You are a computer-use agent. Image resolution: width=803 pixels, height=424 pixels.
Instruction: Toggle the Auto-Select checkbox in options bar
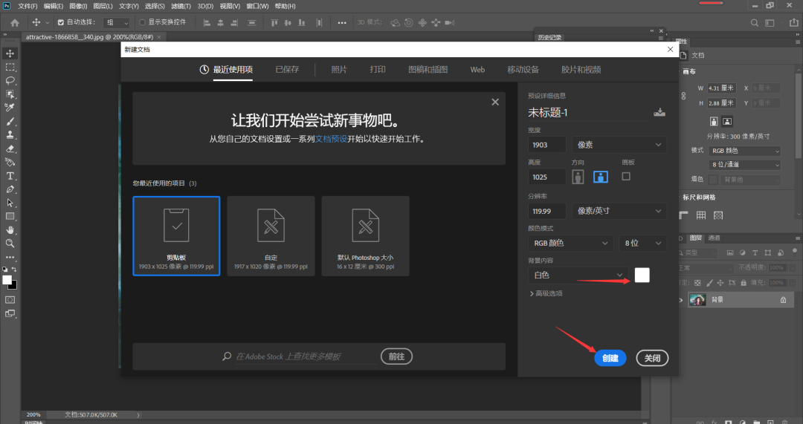pos(61,22)
